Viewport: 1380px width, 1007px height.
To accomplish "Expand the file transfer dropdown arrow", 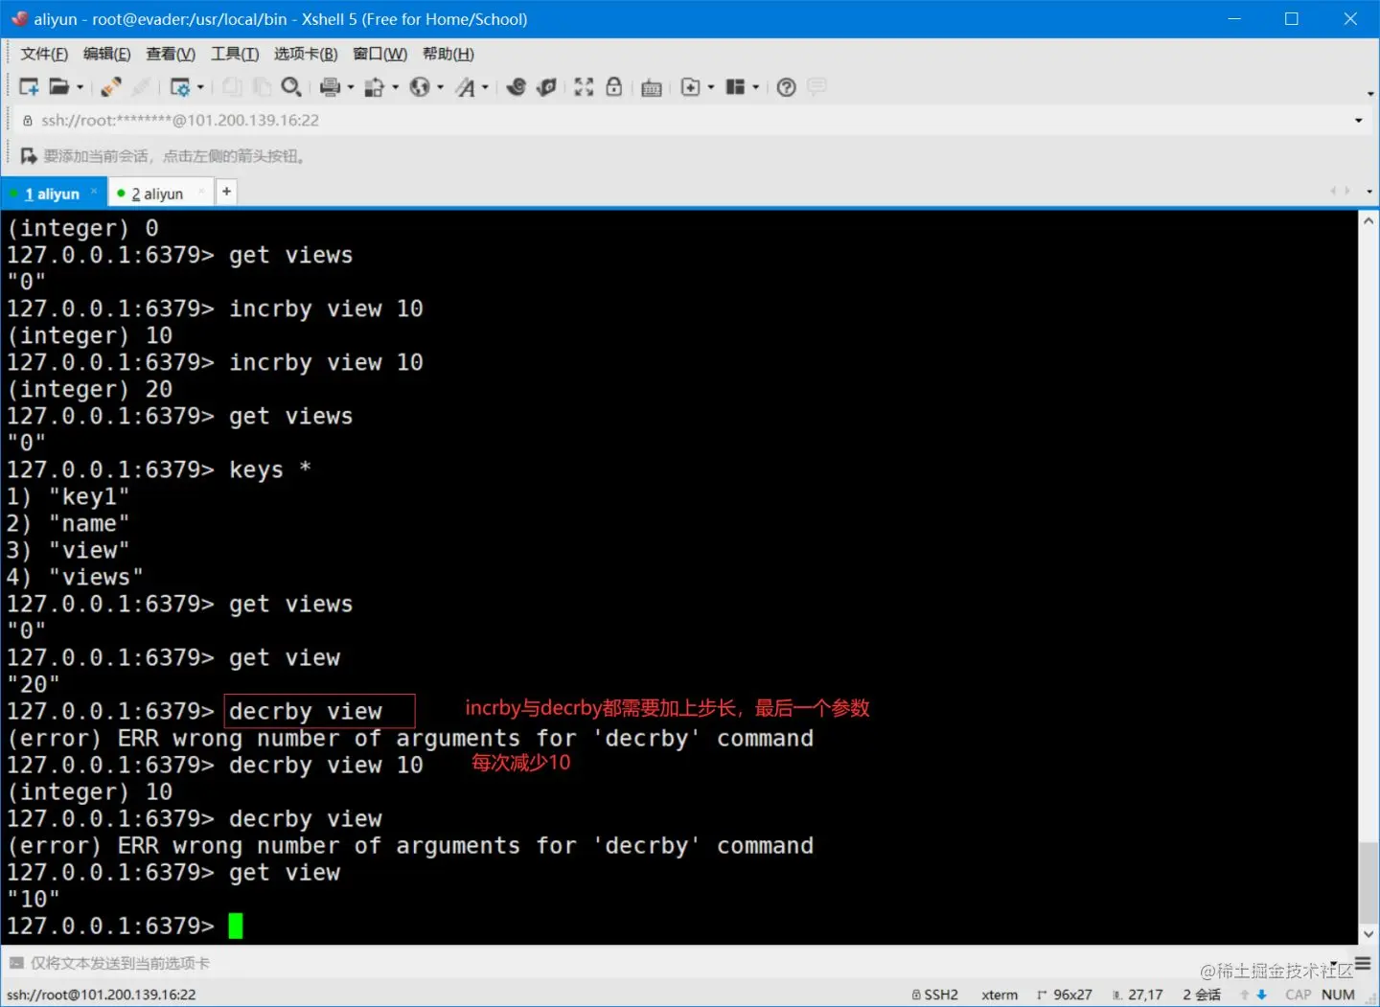I will click(396, 87).
